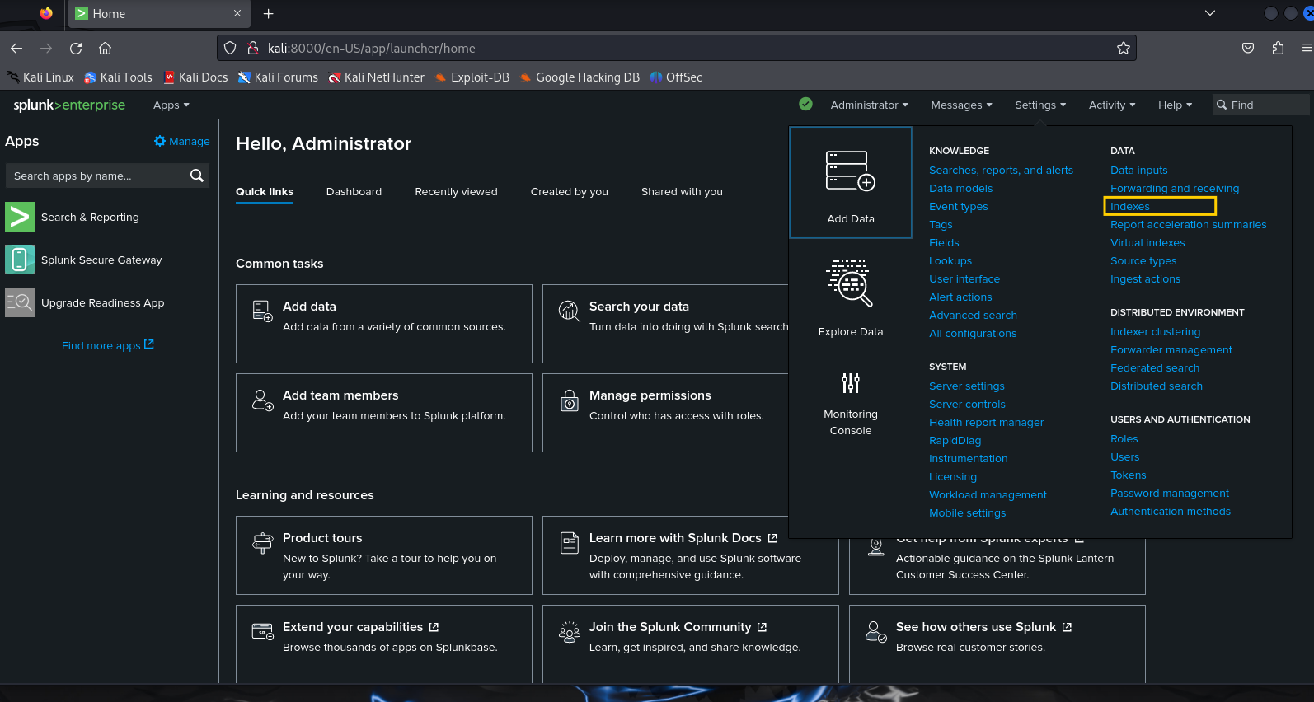Click the Find more apps link
Screen dimensions: 1314x702
click(x=108, y=345)
